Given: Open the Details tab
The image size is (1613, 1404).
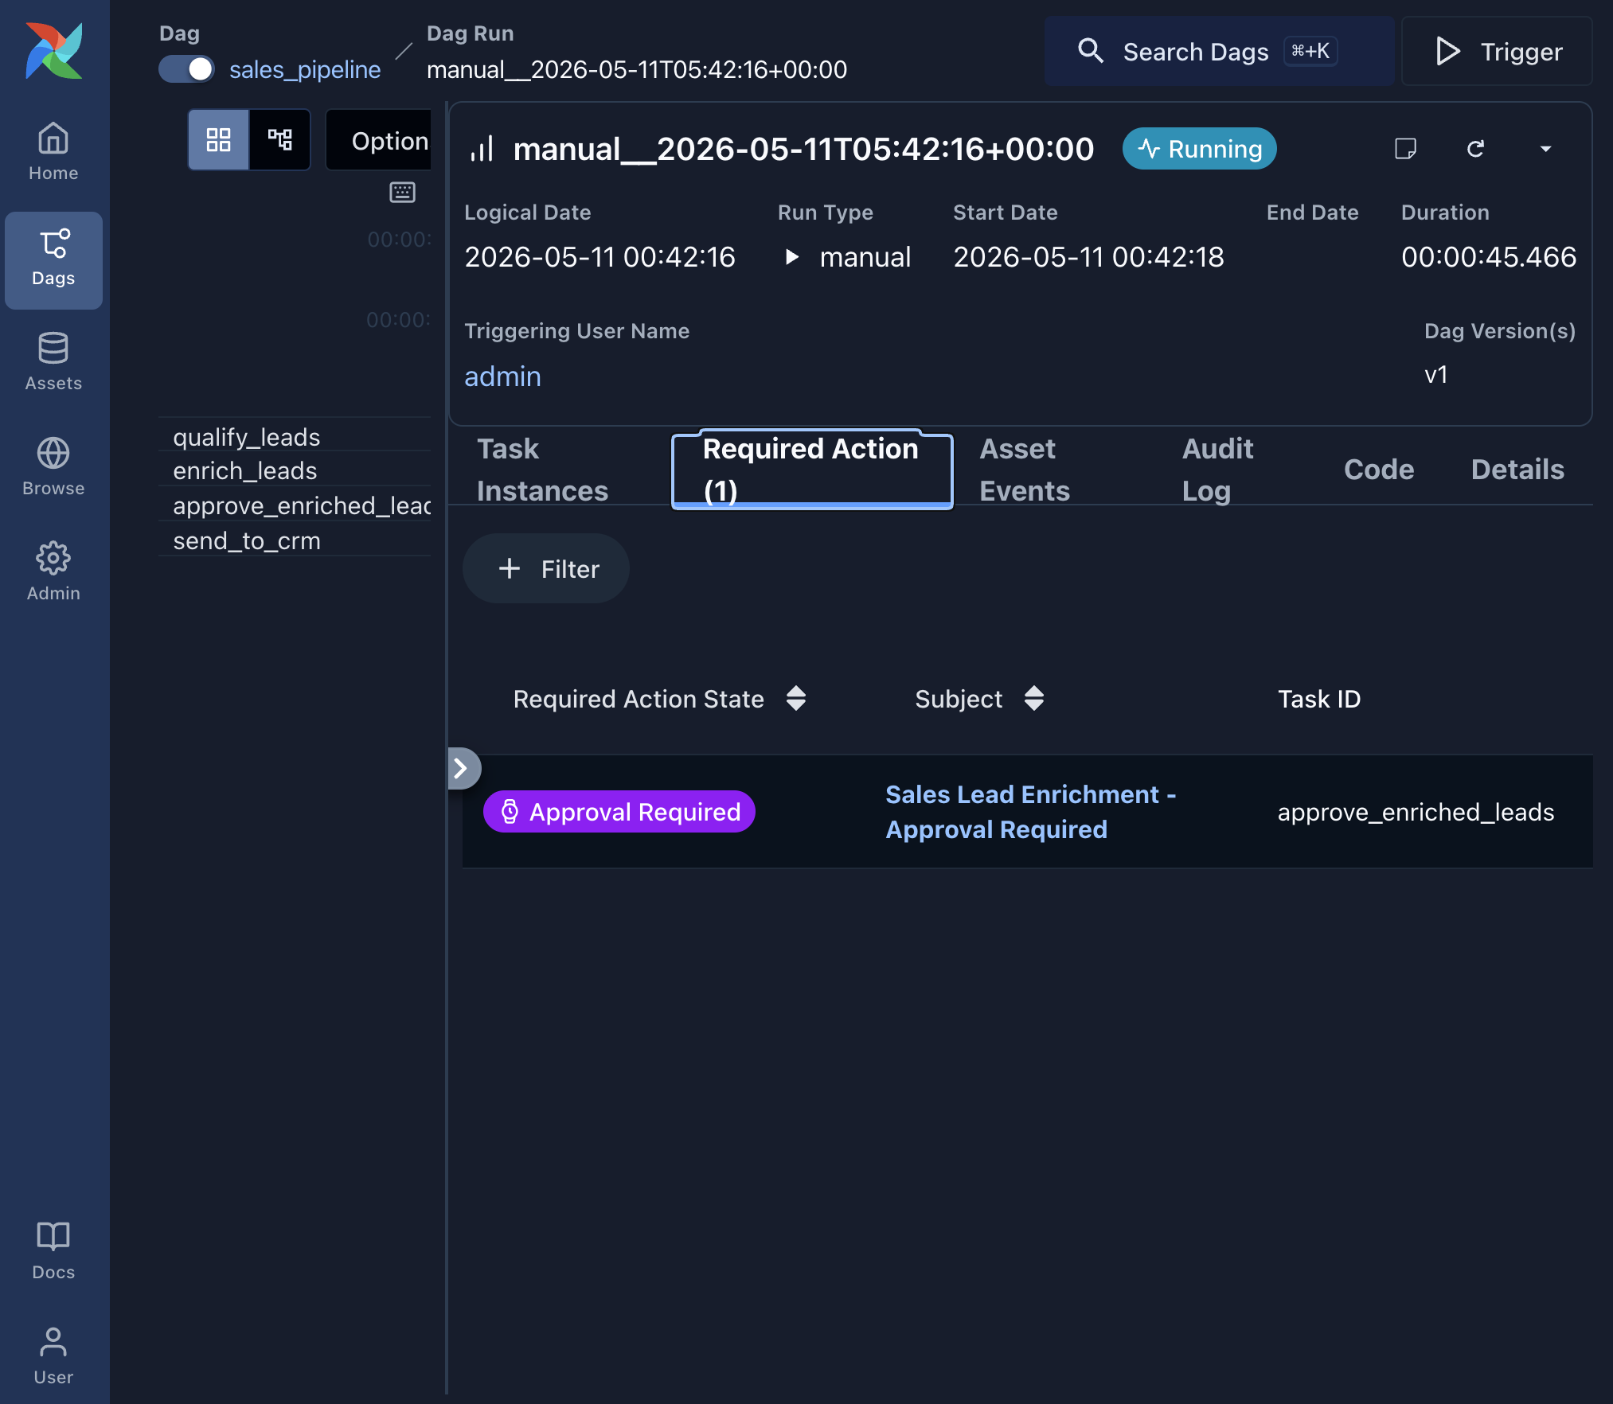Looking at the screenshot, I should 1517,470.
